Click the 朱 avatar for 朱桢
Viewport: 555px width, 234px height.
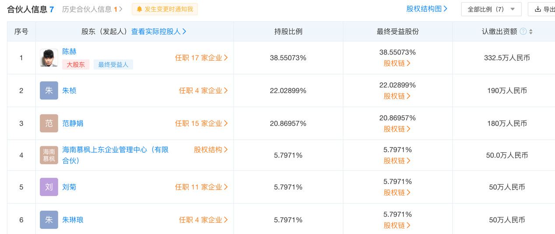pos(49,91)
